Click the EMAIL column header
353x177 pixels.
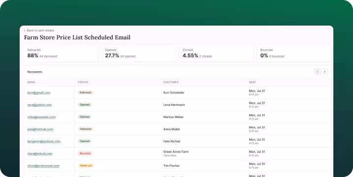pyautogui.click(x=31, y=82)
